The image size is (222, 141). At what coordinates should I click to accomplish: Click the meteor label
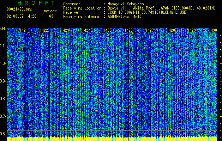tap(50, 11)
